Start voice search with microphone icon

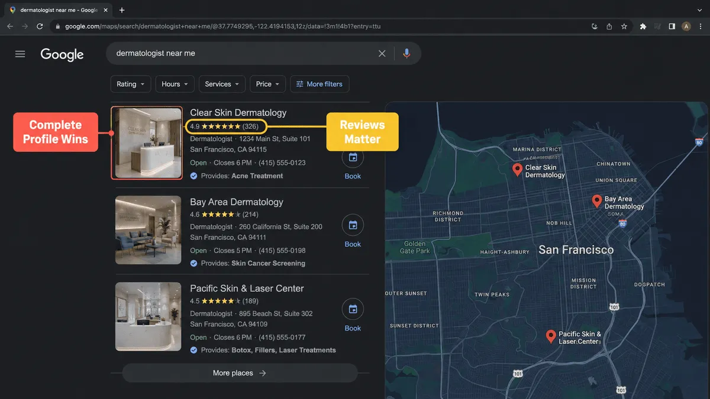pos(406,53)
